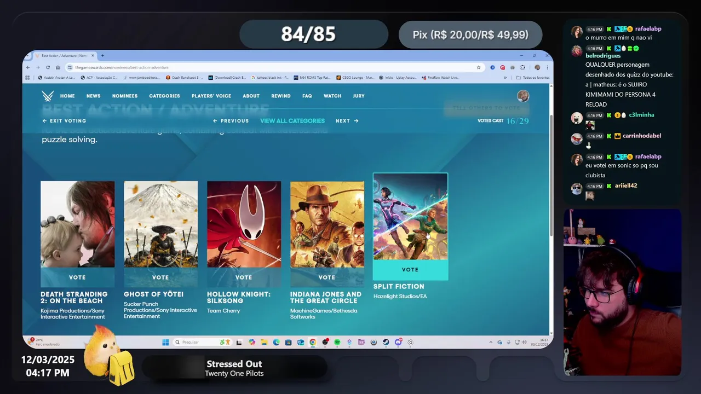This screenshot has height=394, width=701.
Task: Open the FAQ menu item
Action: [x=307, y=96]
